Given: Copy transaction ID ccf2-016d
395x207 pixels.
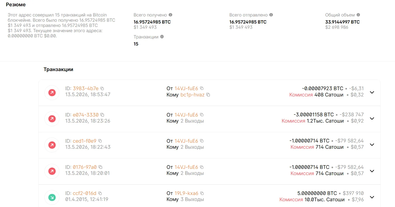Looking at the screenshot, I should click(100, 193).
